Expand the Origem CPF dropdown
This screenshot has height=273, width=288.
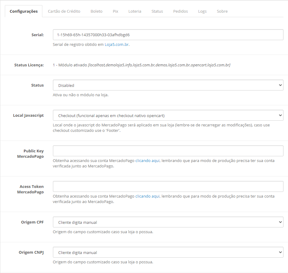click(x=168, y=222)
